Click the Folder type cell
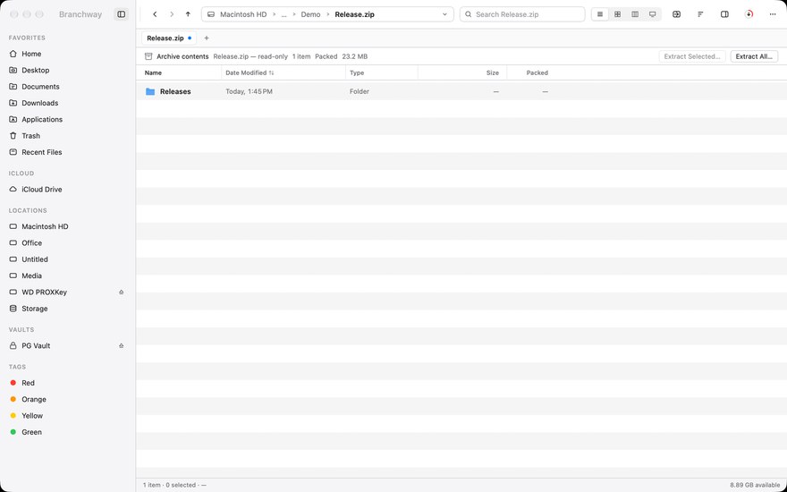This screenshot has width=787, height=492. point(360,91)
